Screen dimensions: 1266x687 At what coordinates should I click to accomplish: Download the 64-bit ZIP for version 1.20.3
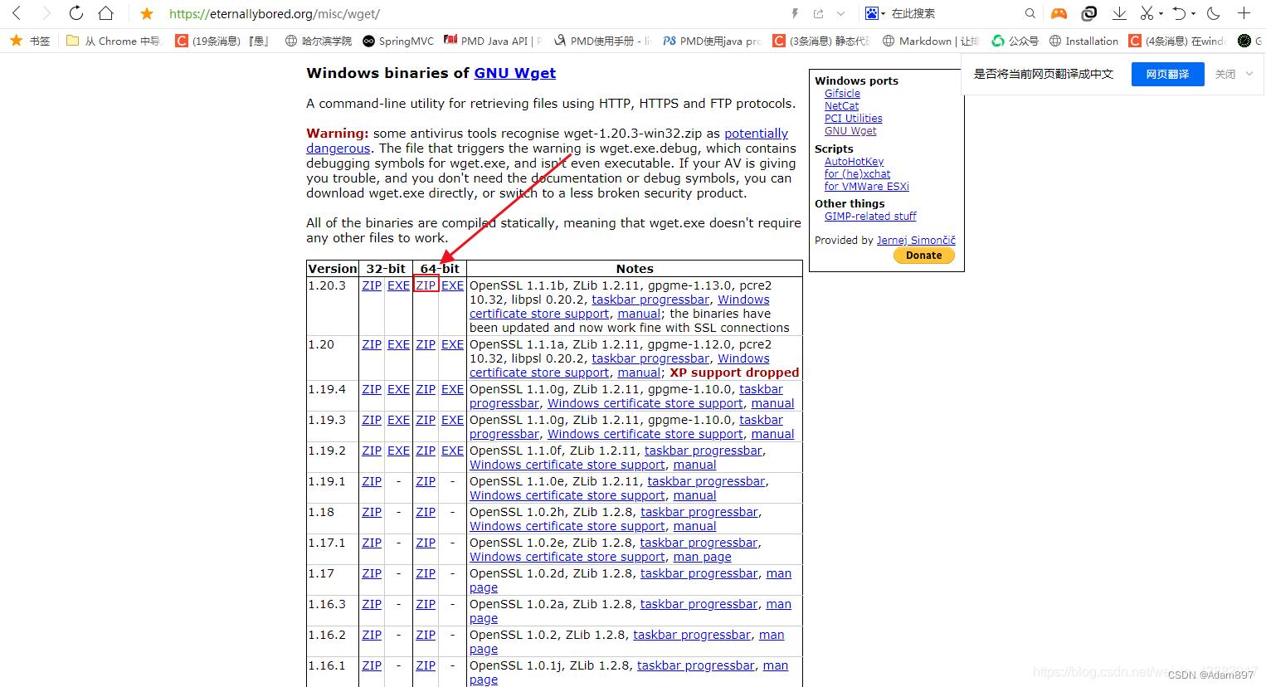[426, 285]
